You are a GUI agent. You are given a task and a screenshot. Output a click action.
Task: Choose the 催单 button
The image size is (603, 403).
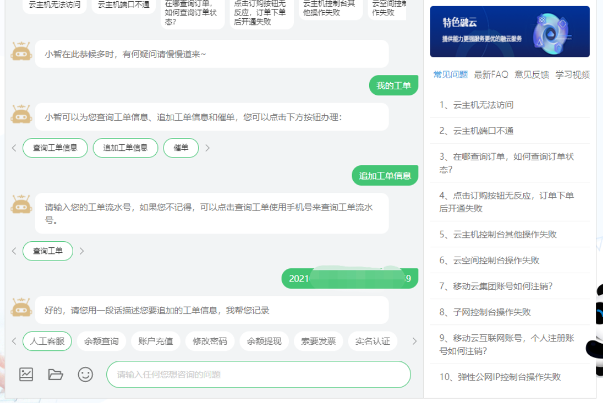(x=181, y=148)
